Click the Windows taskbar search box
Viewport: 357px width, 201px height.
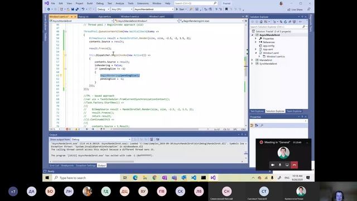86,178
